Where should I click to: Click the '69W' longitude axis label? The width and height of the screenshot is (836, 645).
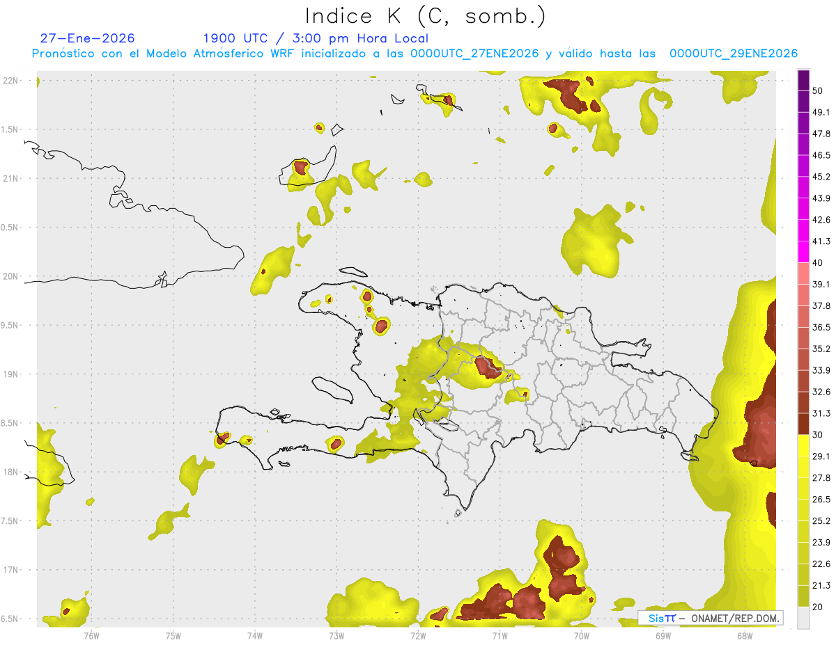tap(663, 635)
